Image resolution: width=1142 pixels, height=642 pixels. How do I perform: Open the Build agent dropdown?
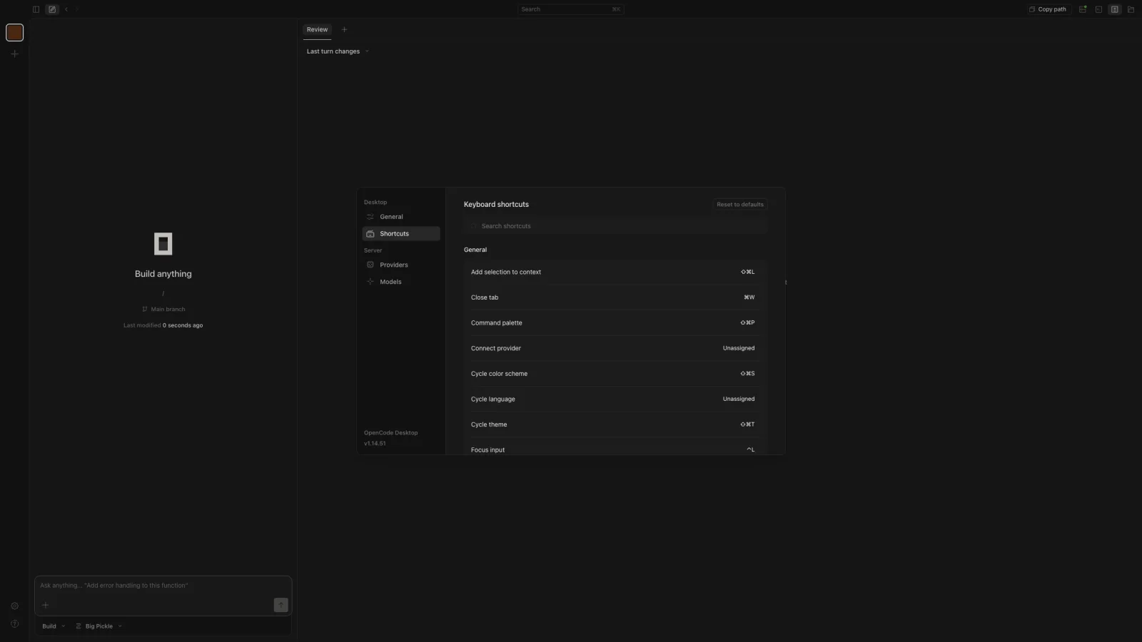coord(54,626)
